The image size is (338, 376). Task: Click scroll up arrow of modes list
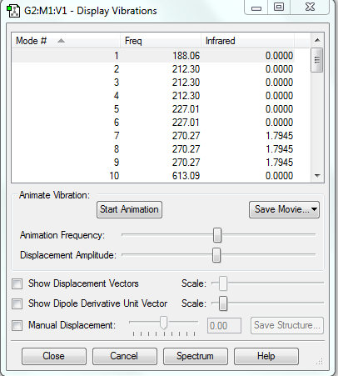coord(317,40)
